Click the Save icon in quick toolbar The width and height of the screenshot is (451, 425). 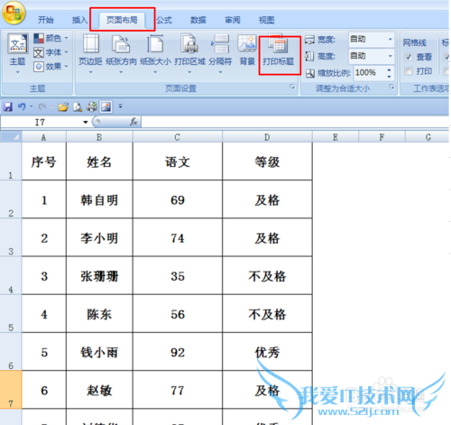click(8, 106)
